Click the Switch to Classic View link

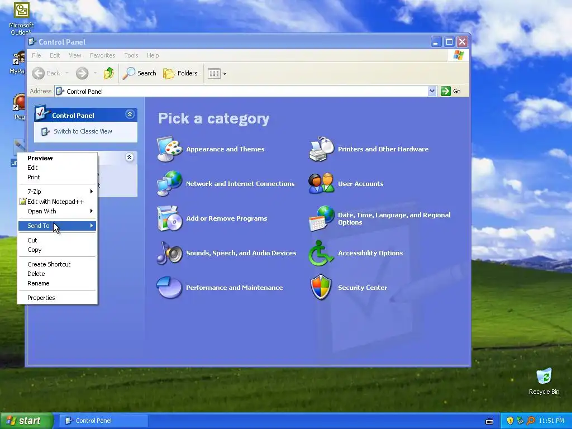[x=83, y=131]
